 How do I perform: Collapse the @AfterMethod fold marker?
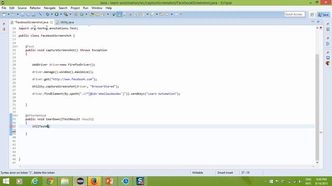pyautogui.click(x=17, y=115)
